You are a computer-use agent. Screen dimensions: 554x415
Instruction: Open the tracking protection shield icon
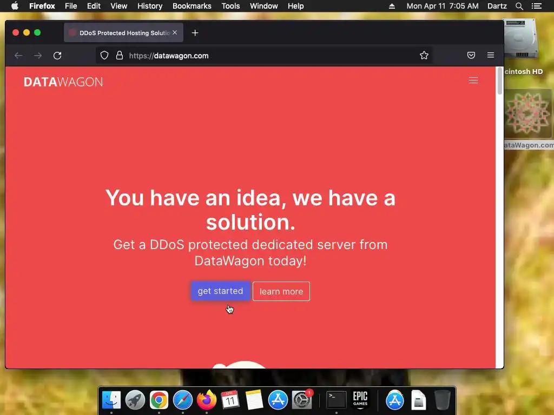[x=104, y=56]
